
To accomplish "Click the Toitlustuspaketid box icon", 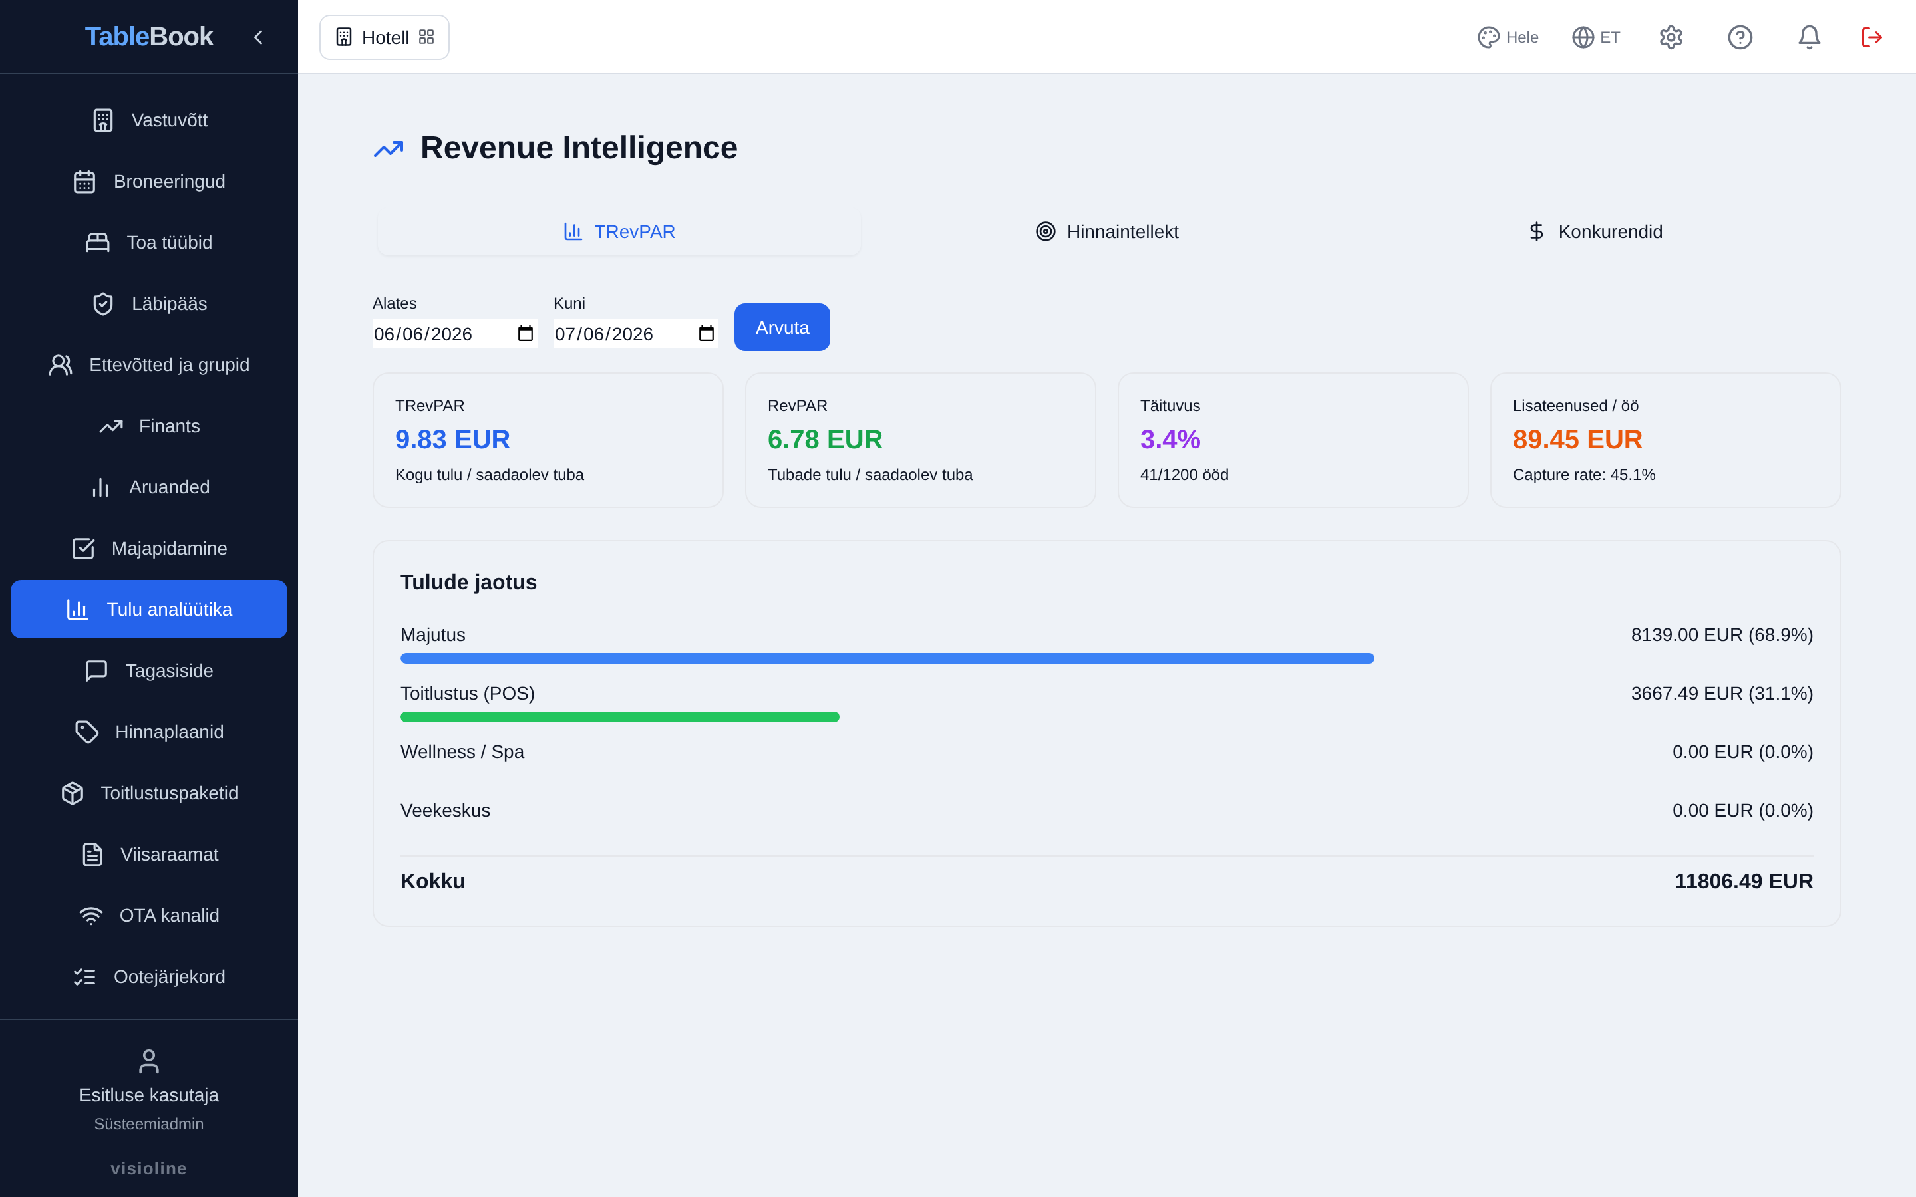I will coord(72,793).
